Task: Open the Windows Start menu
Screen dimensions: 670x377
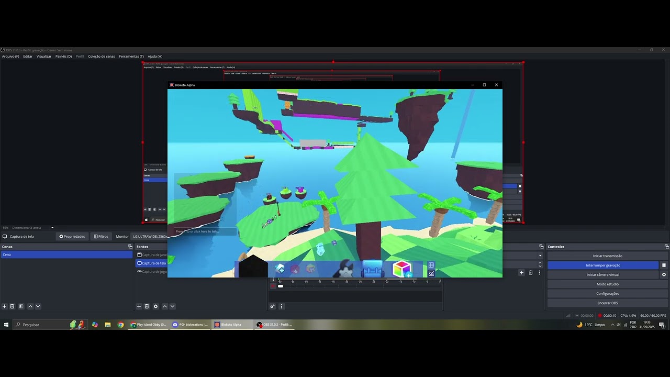Action: 6,325
